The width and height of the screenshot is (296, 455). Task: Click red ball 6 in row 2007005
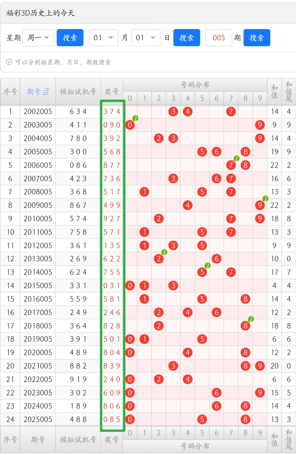point(217,179)
